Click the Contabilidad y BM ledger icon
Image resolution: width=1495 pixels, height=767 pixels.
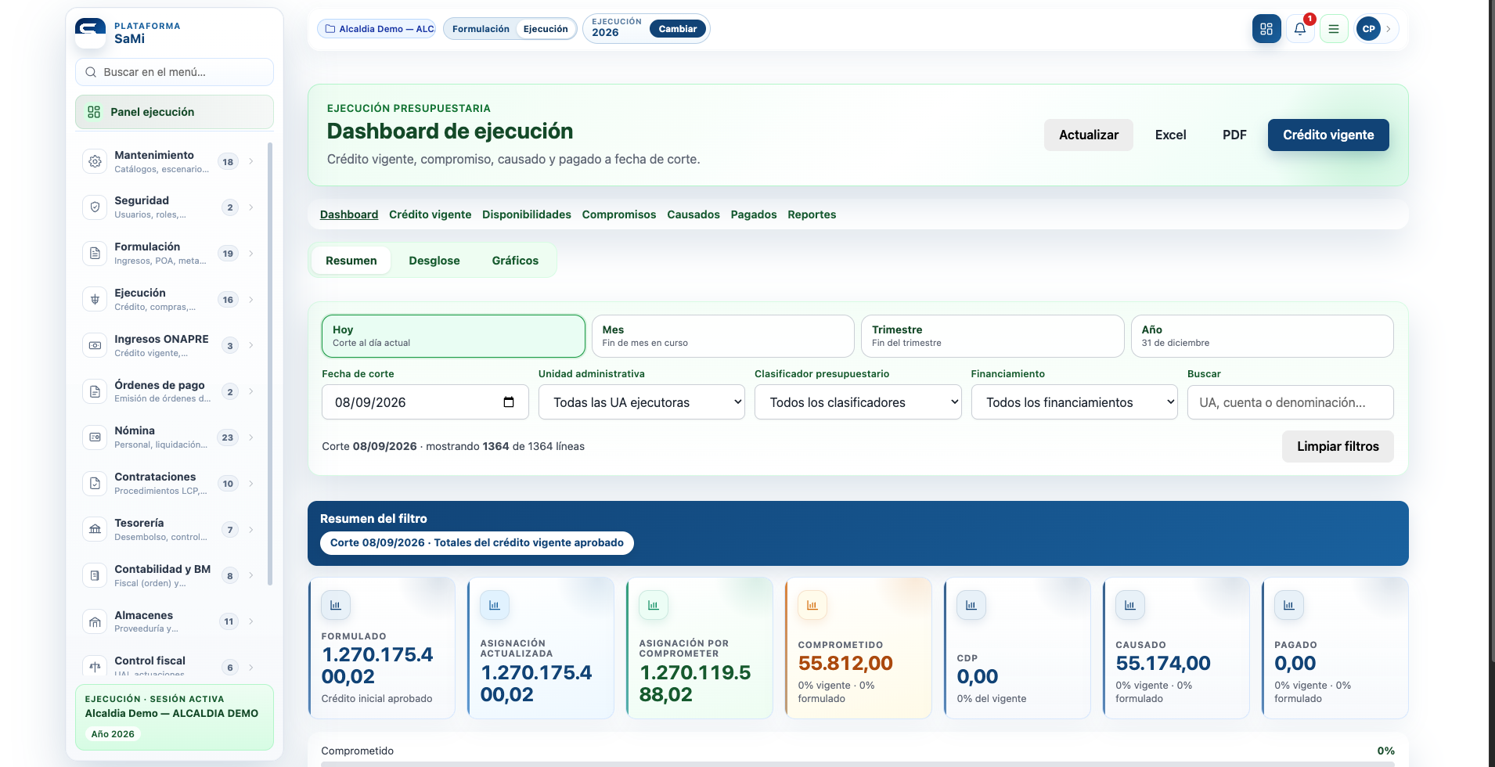(x=95, y=575)
